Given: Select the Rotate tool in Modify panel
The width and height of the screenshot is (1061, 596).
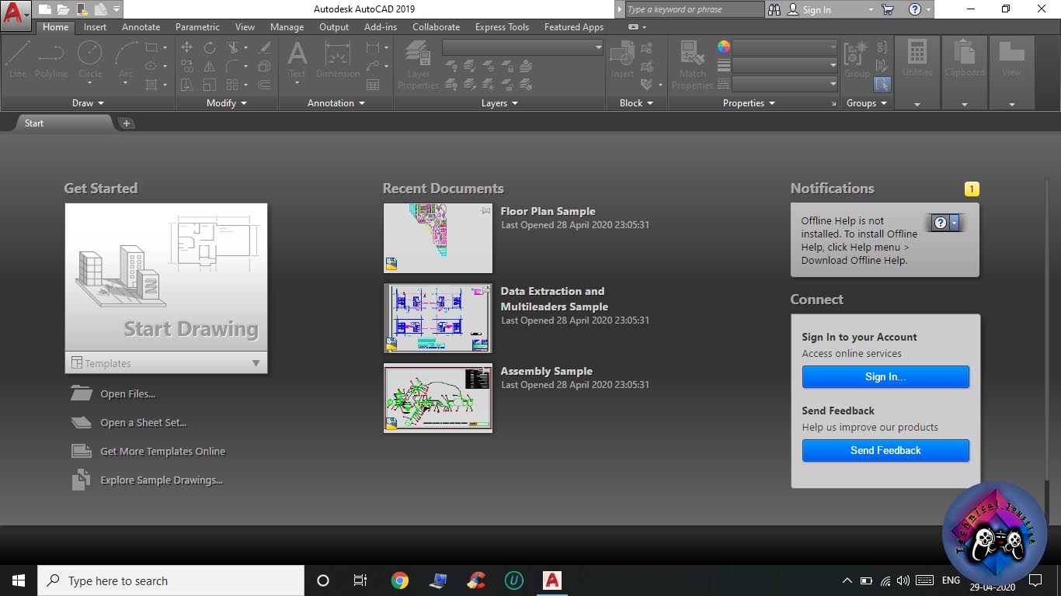Looking at the screenshot, I should click(x=210, y=47).
